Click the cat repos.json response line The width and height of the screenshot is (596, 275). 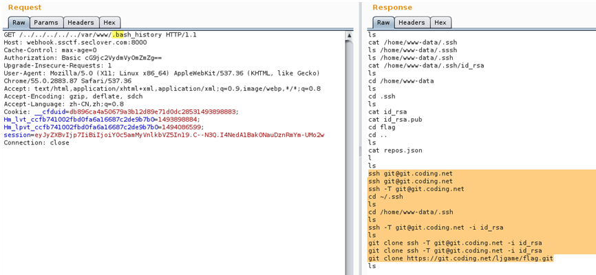point(395,150)
